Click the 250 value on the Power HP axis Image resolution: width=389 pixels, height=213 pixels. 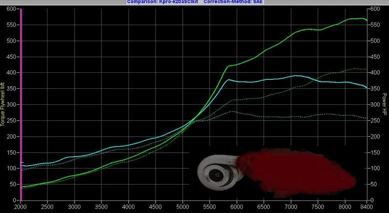pyautogui.click(x=376, y=121)
